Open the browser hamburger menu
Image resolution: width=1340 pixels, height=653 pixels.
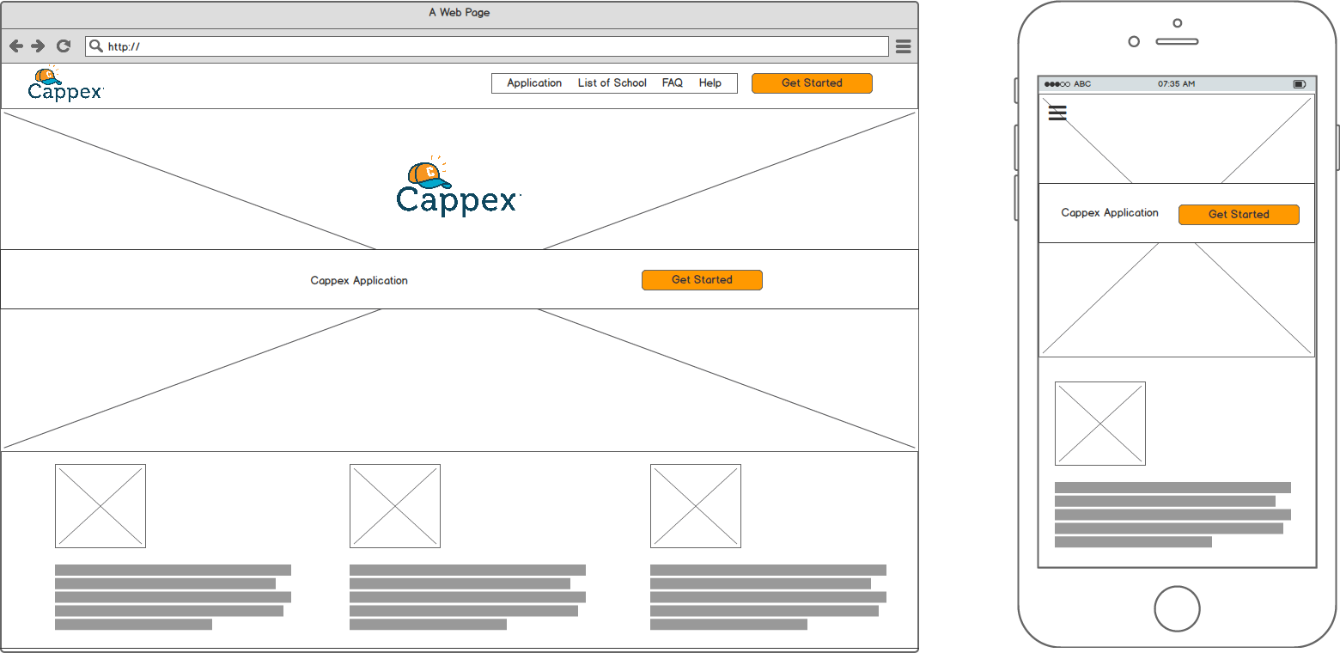point(904,46)
